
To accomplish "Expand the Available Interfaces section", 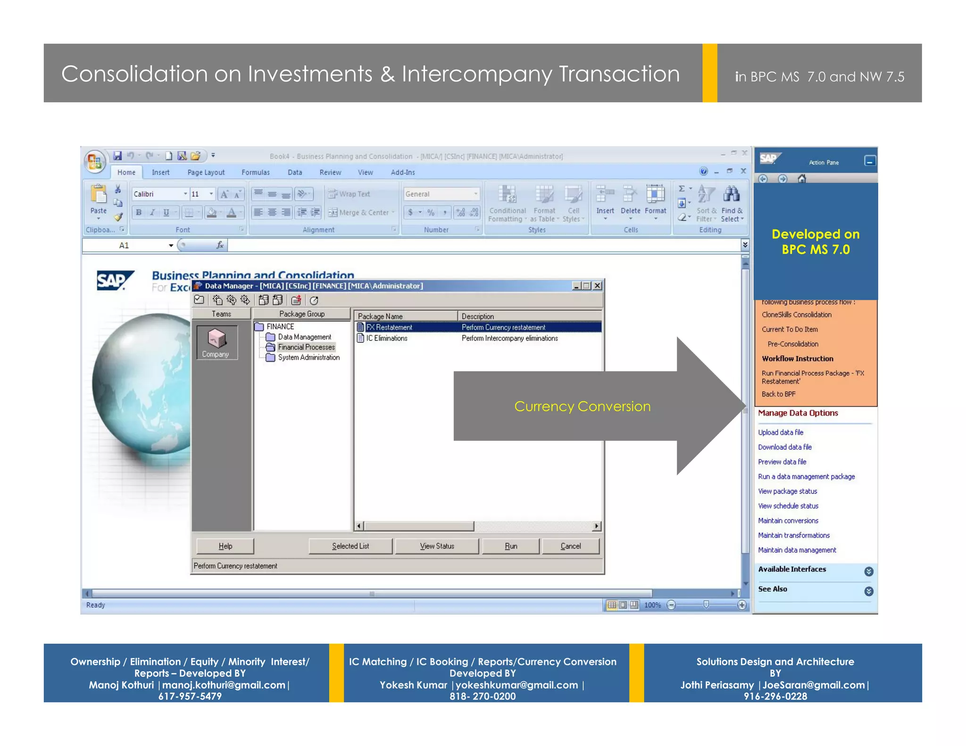I will coord(869,572).
